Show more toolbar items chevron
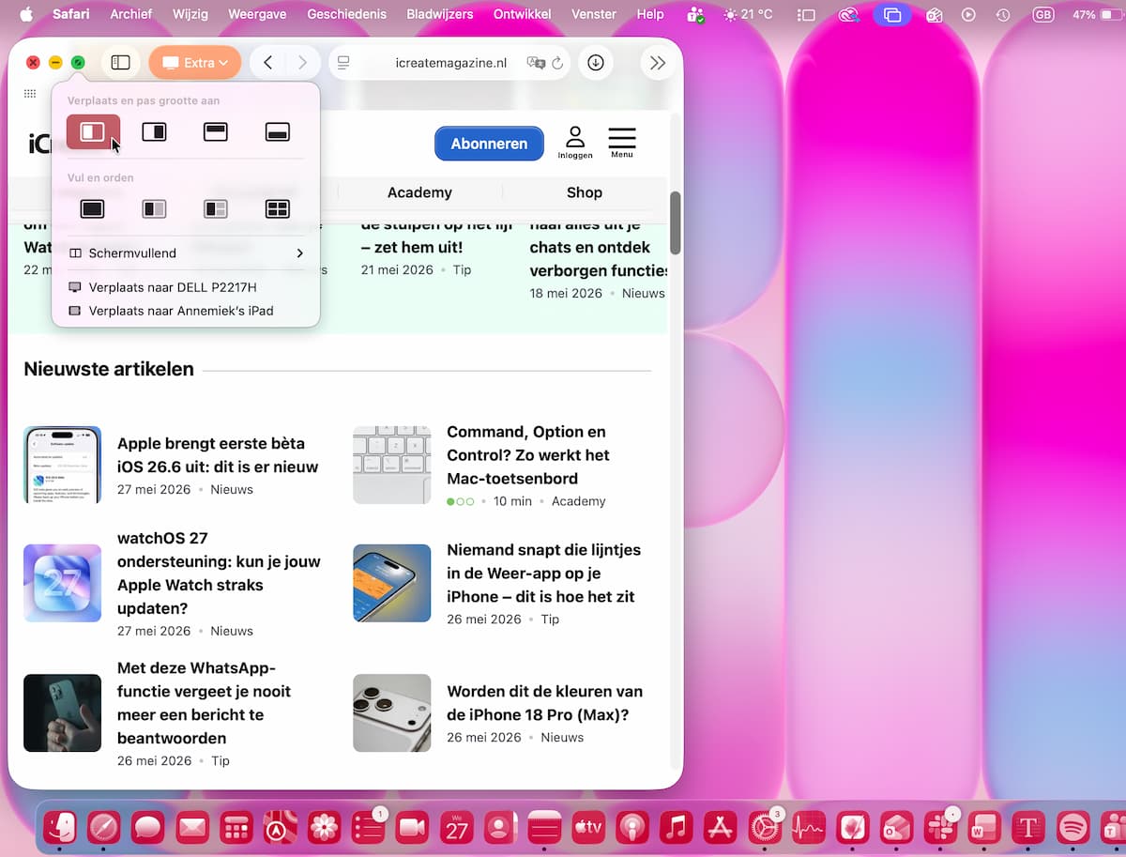 [x=658, y=63]
